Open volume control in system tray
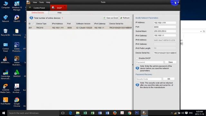Image resolution: width=206 pixels, height=116 pixels. [183, 113]
